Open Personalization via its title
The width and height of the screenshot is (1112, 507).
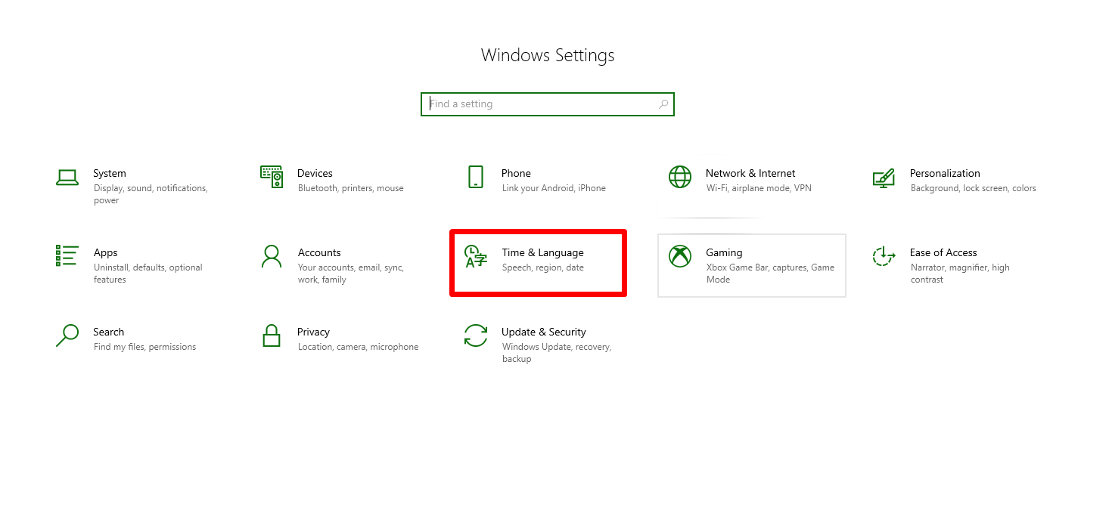click(x=945, y=173)
